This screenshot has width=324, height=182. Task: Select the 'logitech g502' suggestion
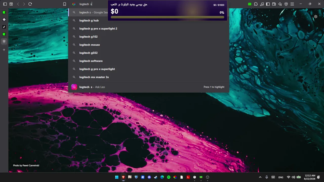pos(149,53)
